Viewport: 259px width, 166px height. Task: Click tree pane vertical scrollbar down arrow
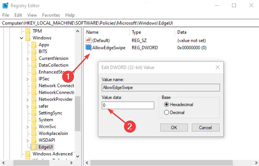78,156
